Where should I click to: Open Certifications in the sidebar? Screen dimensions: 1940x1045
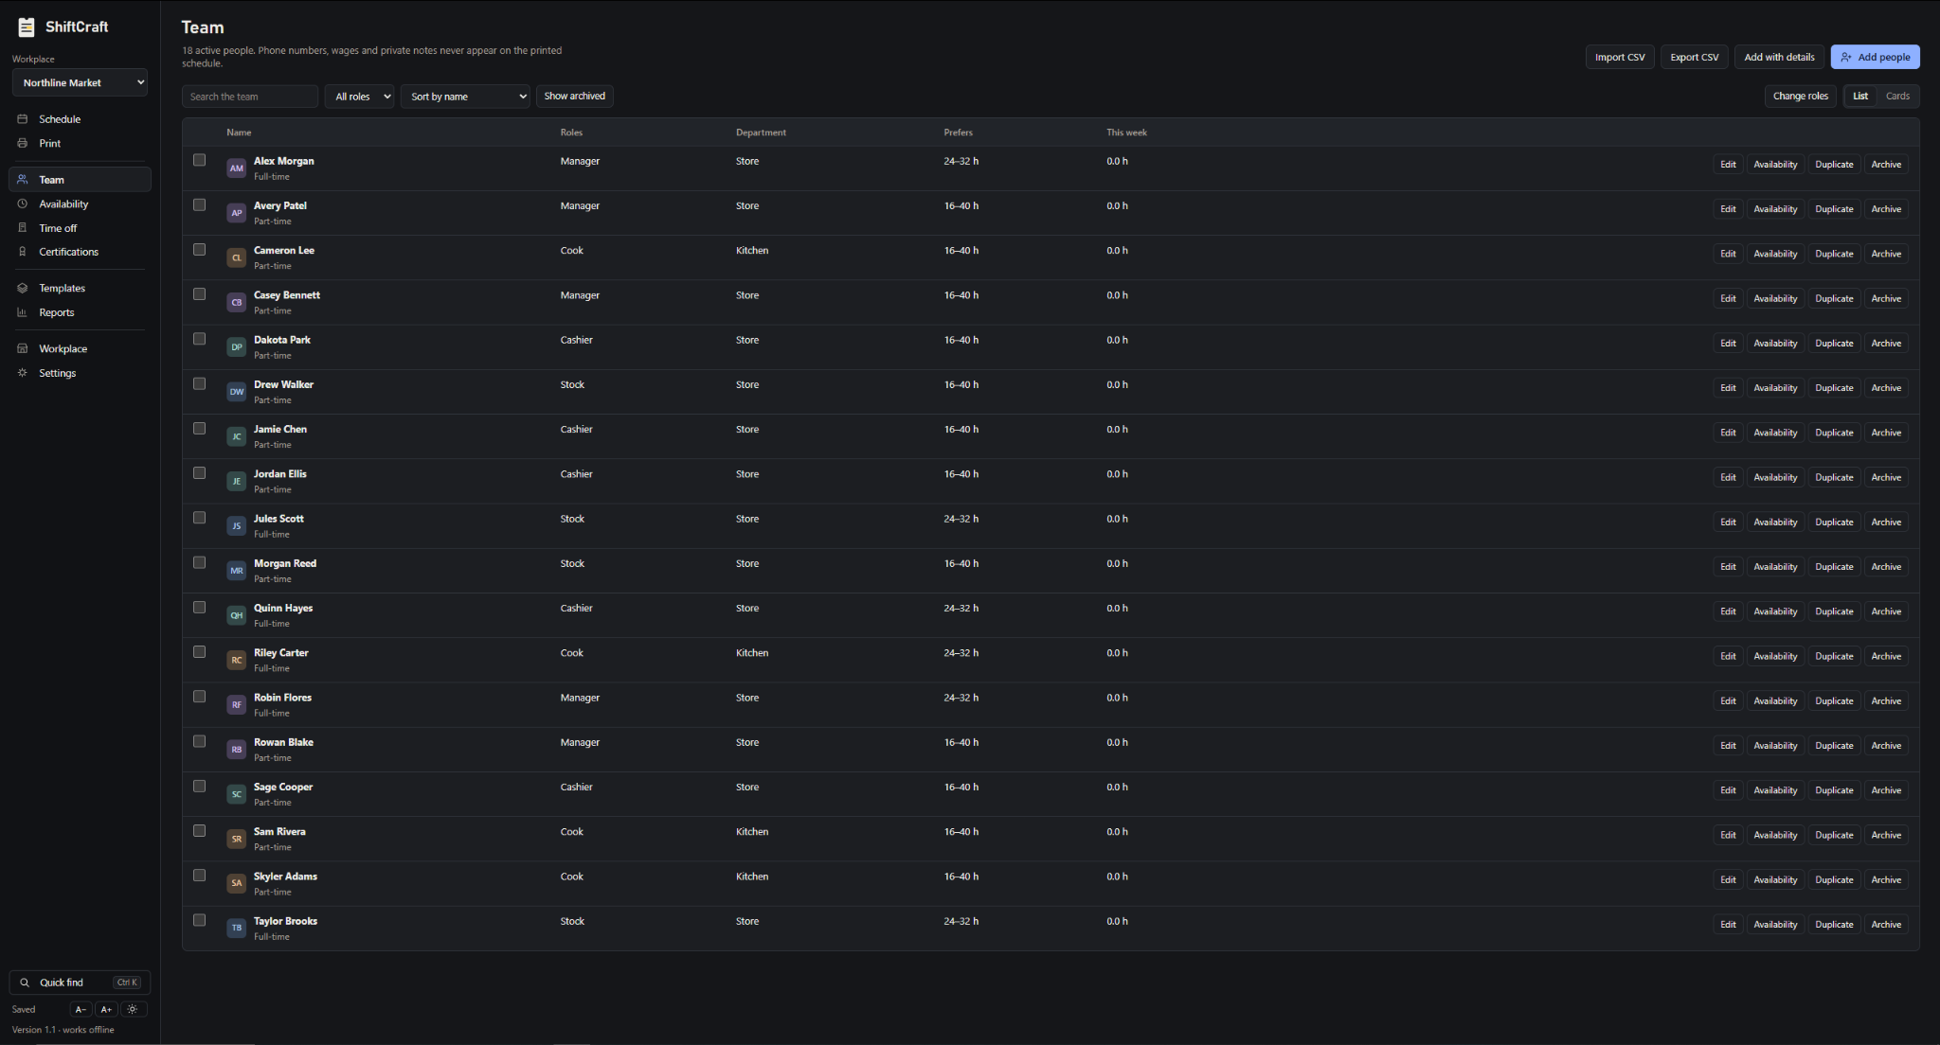[x=80, y=252]
